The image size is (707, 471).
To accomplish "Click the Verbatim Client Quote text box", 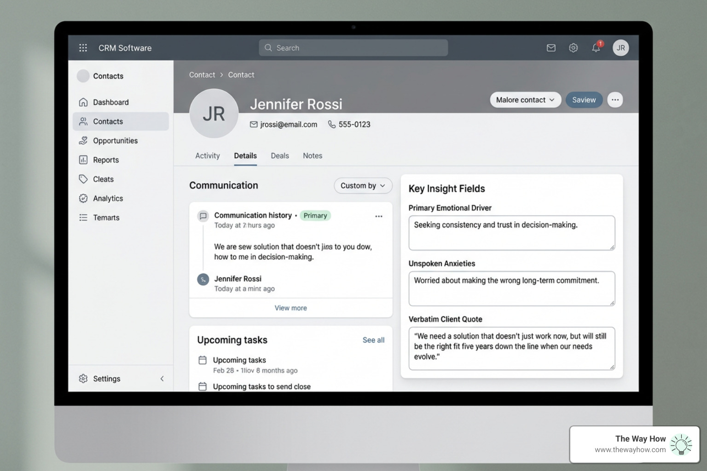I will (512, 349).
